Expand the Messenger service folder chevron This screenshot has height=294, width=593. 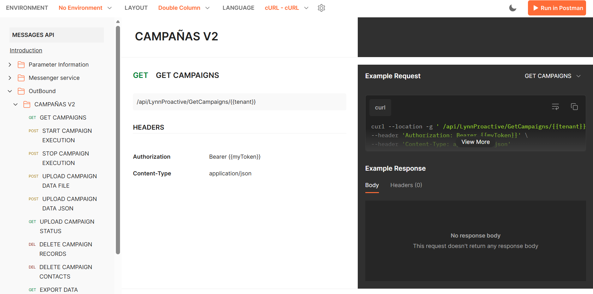[10, 78]
